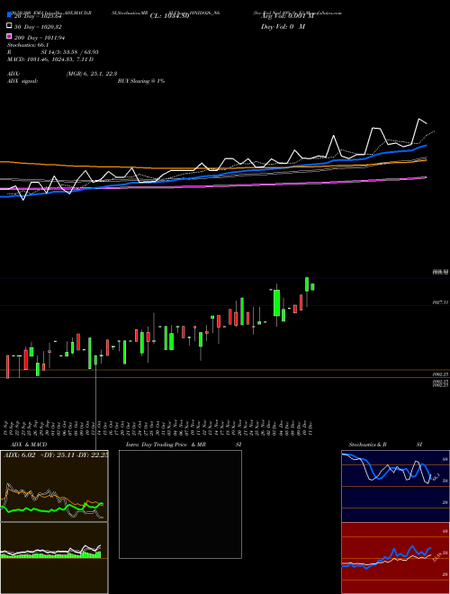Click the '200 Day - 1011.94' label
The width and height of the screenshot is (450, 594).
(x=40, y=38)
